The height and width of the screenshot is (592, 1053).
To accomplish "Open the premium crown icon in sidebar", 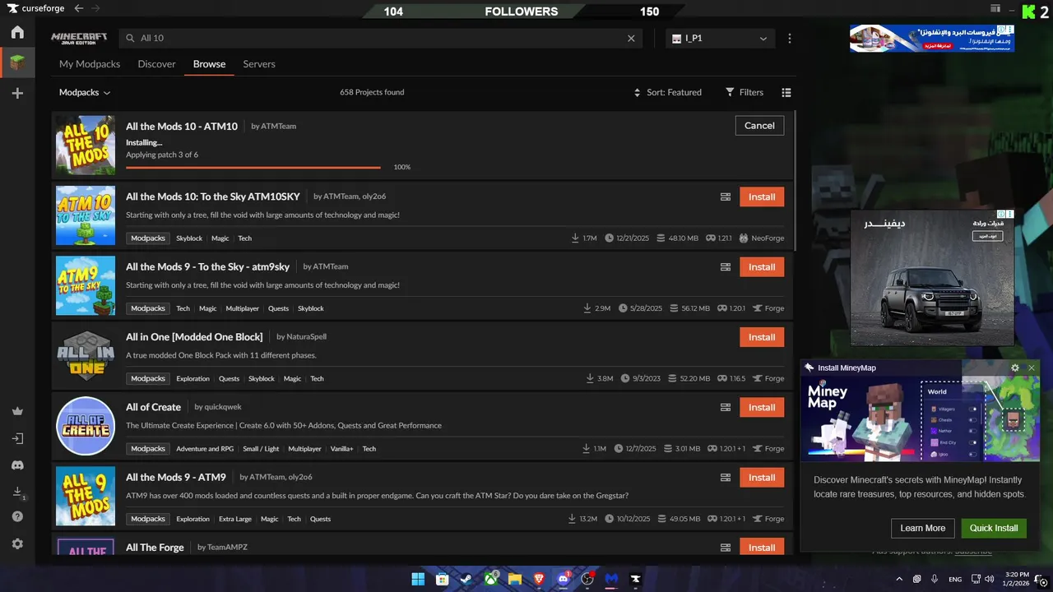I will (x=17, y=411).
